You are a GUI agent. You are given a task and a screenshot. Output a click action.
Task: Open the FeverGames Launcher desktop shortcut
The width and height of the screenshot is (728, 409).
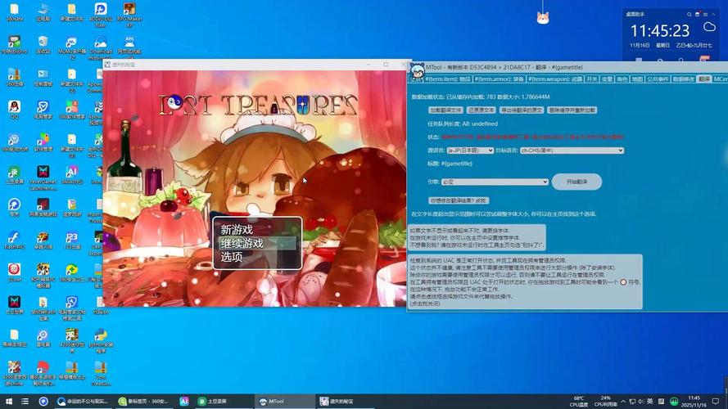pos(43,178)
